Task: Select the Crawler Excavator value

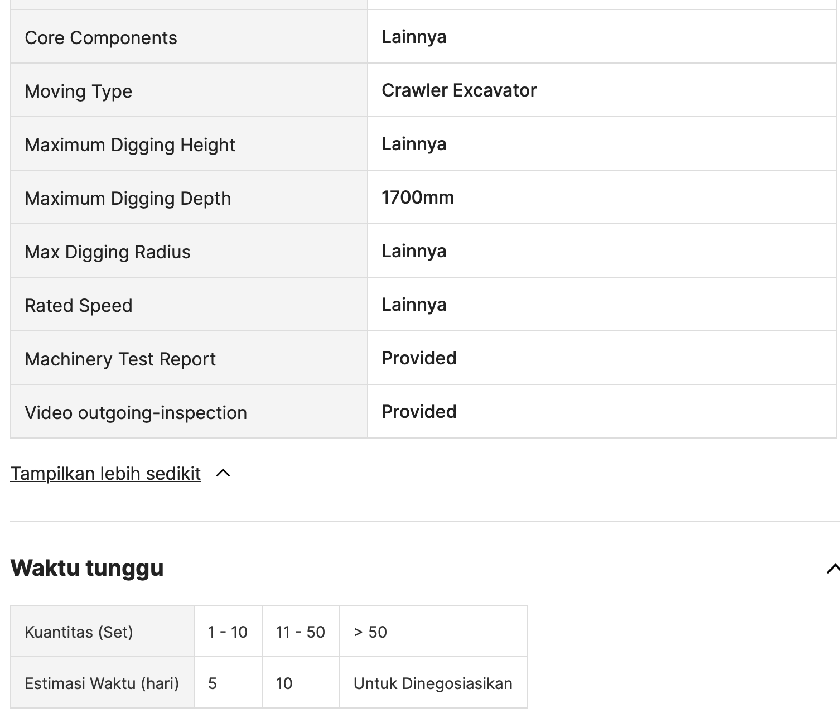Action: (x=459, y=90)
